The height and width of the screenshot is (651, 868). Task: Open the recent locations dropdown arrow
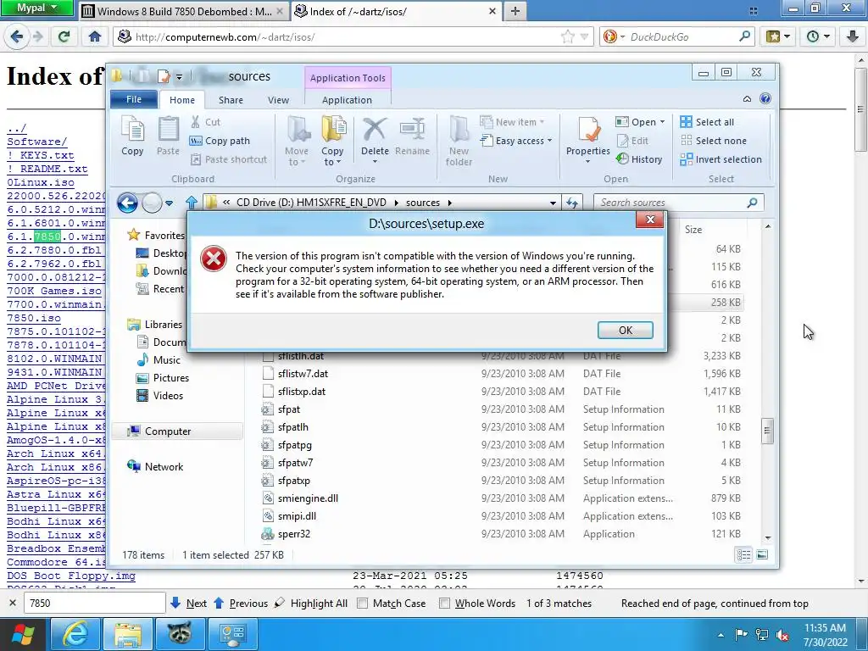[x=170, y=203]
